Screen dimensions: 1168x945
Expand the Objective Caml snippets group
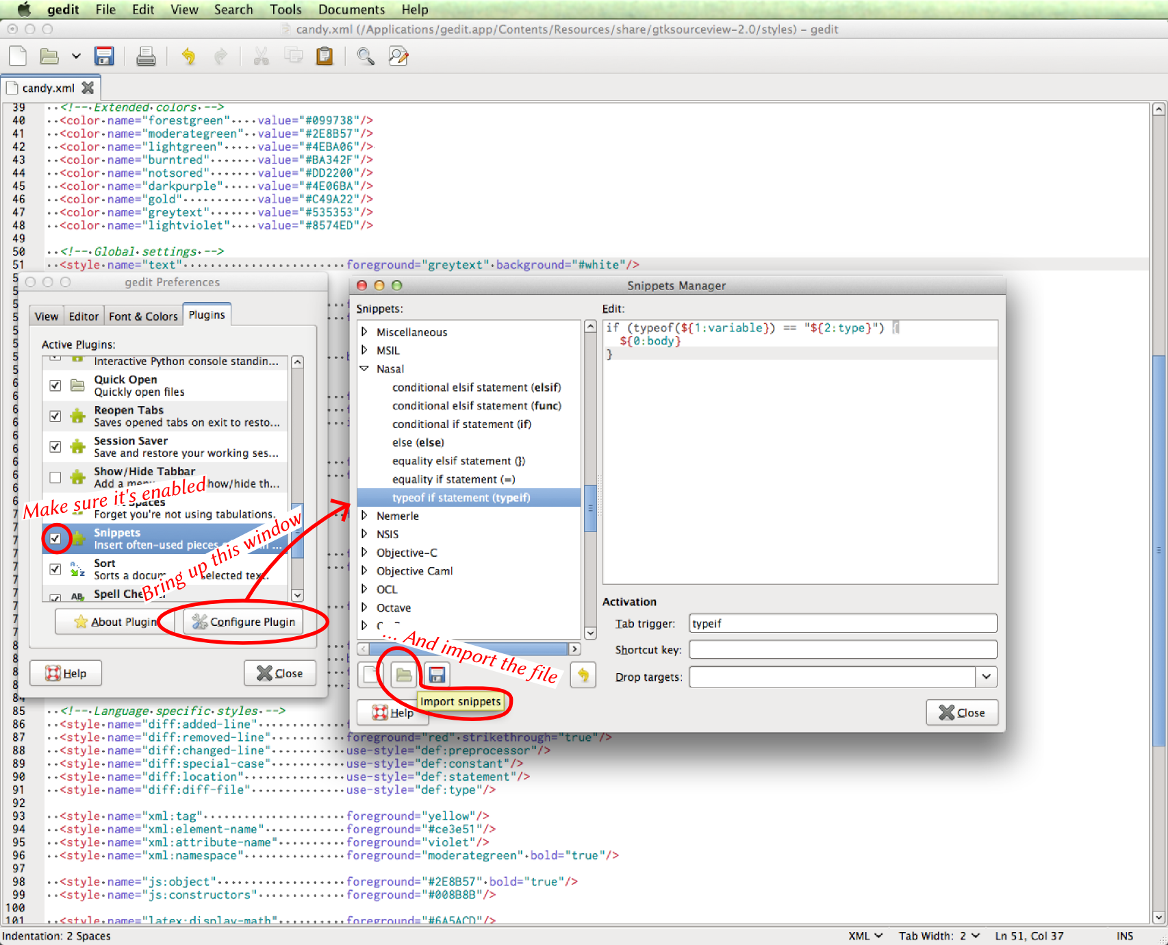click(x=364, y=570)
